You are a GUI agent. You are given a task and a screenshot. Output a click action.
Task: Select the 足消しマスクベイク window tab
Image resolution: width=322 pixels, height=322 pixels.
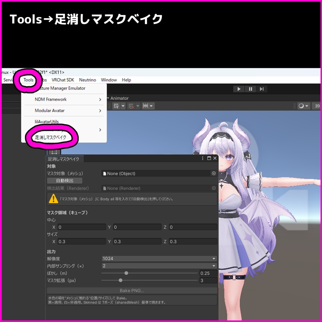pyautogui.click(x=64, y=159)
